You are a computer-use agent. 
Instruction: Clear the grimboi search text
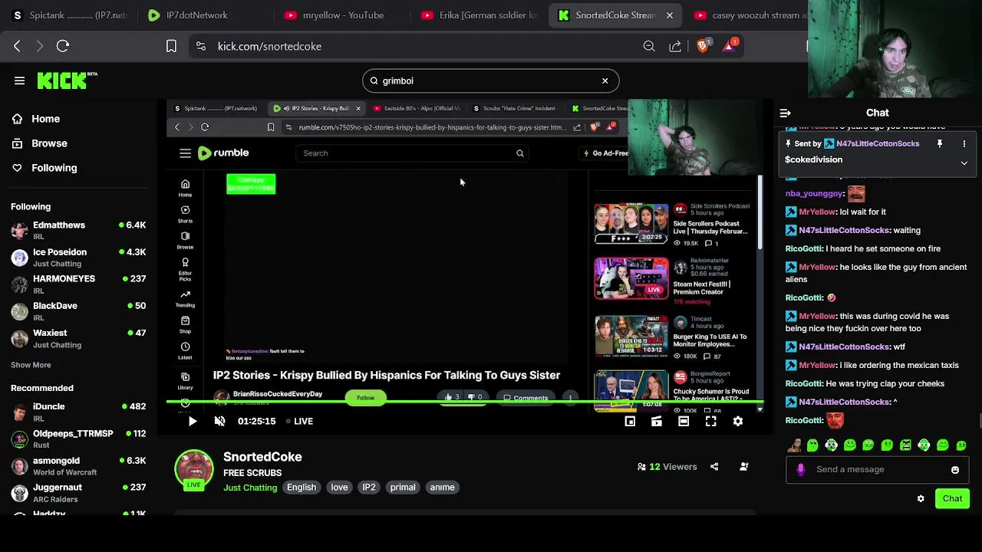(605, 80)
